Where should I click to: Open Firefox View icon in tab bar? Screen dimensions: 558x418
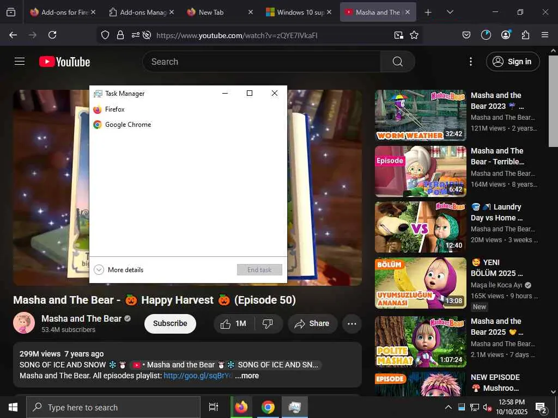tap(11, 13)
